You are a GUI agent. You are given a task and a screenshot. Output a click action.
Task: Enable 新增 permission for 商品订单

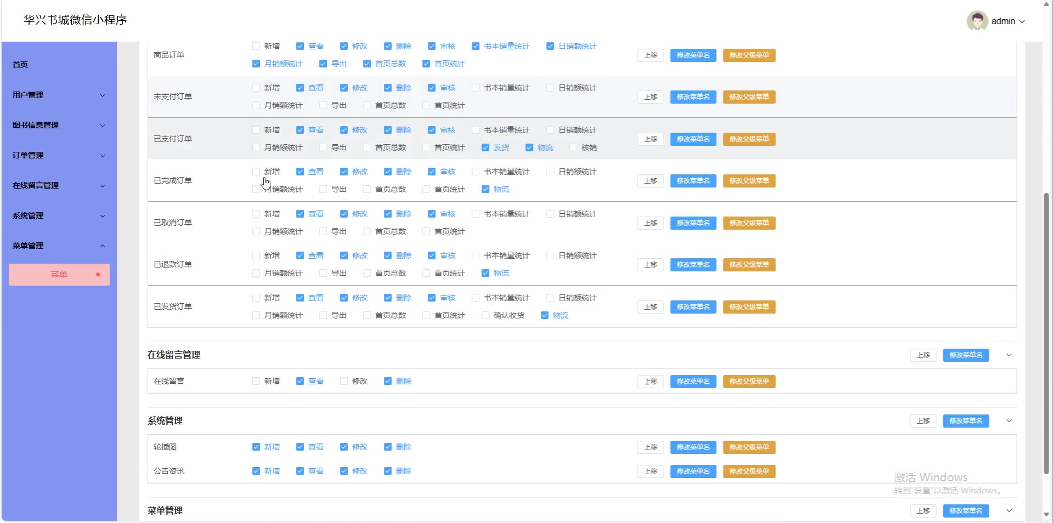coord(256,46)
